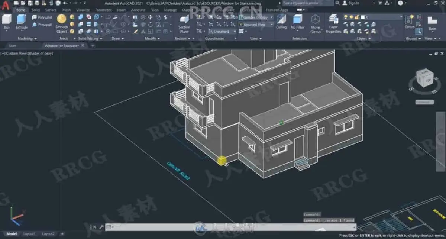Expand the Draw panel
446x239 pixels.
pyautogui.click(x=118, y=39)
